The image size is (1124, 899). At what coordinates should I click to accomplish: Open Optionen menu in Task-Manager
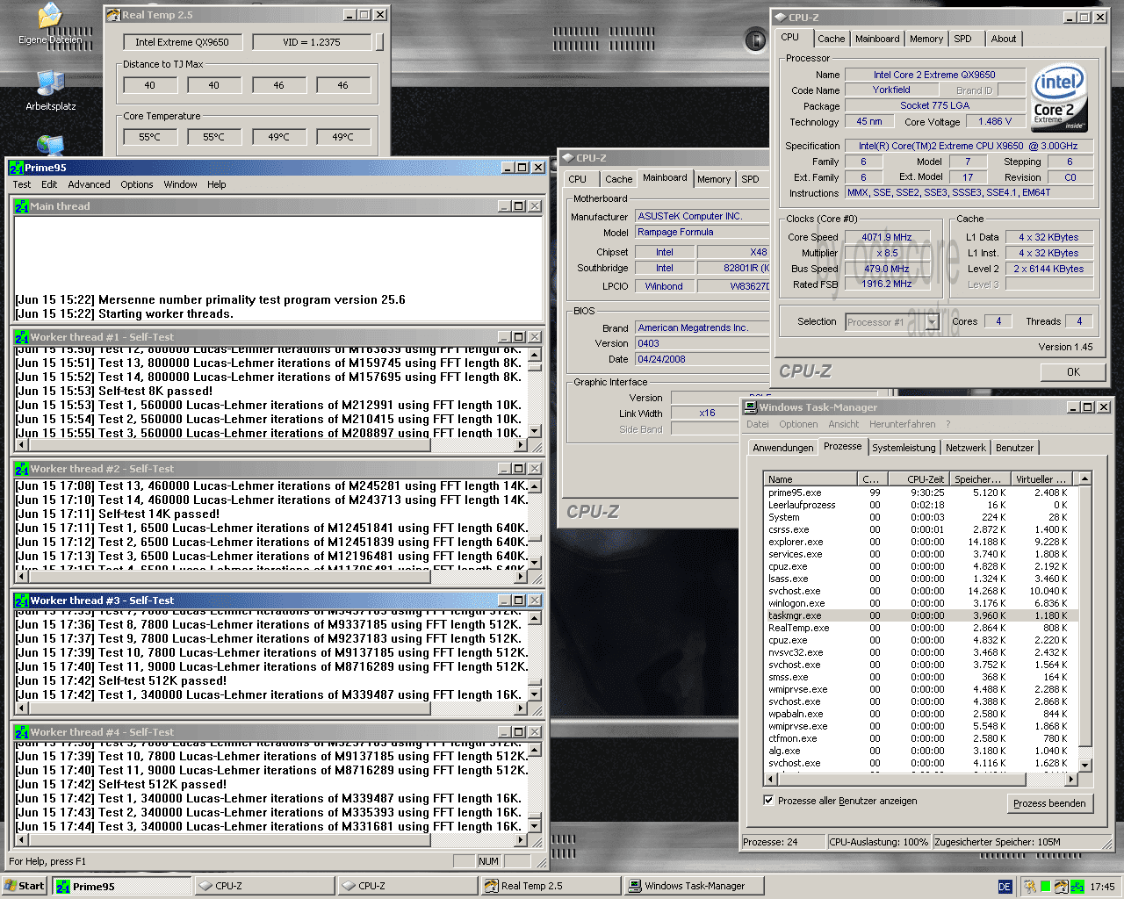[x=798, y=424]
